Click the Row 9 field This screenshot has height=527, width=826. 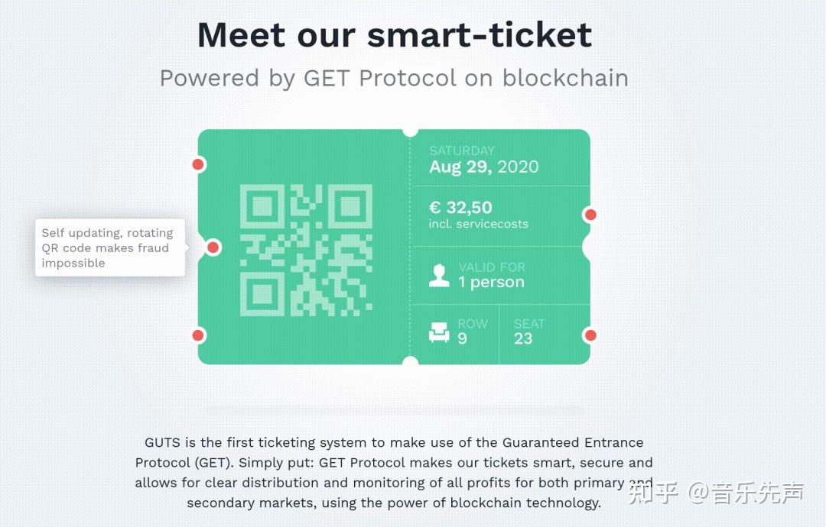[x=473, y=331]
